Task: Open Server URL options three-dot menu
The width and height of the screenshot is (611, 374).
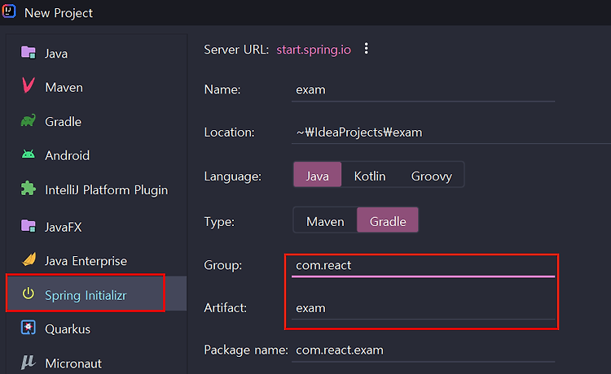Action: 366,49
